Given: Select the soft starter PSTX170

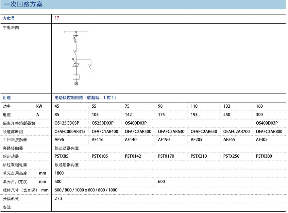Looking at the screenshot, I should 166,156.
